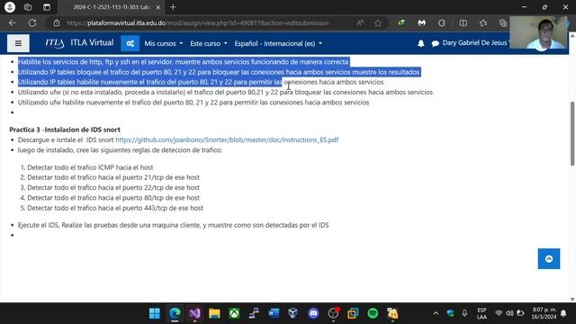Viewport: 576px width, 324px height.
Task: Add page to favorites star
Action: tap(378, 22)
